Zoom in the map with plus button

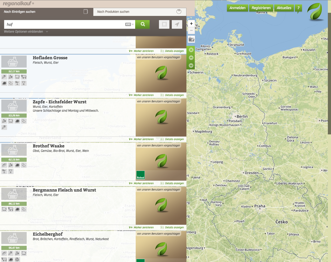[x=191, y=23]
